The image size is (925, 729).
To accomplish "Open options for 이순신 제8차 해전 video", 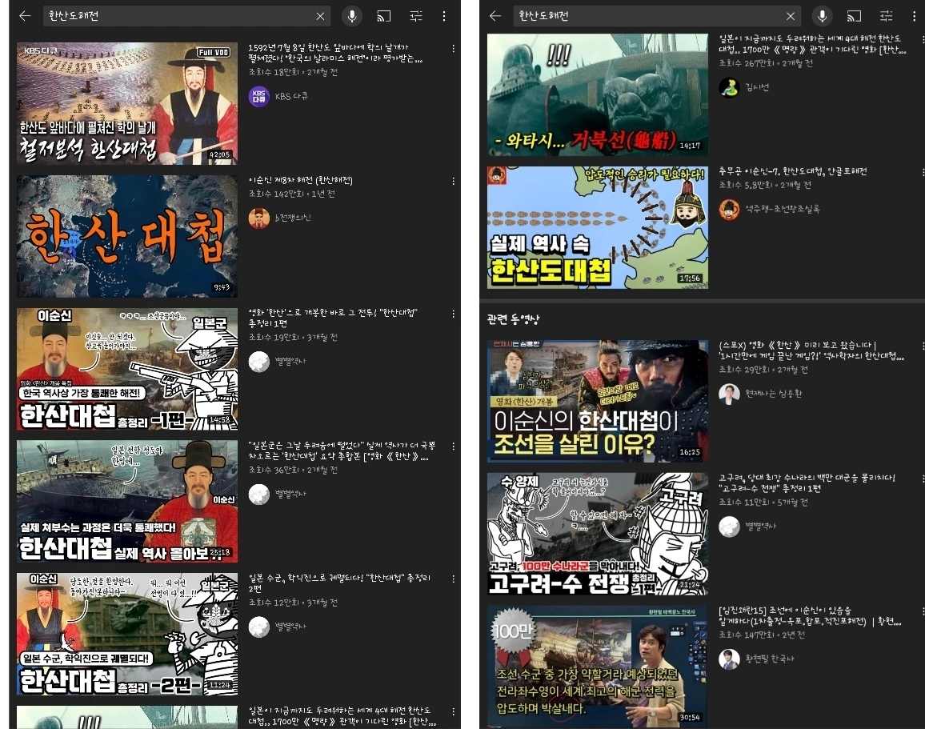I will (453, 181).
